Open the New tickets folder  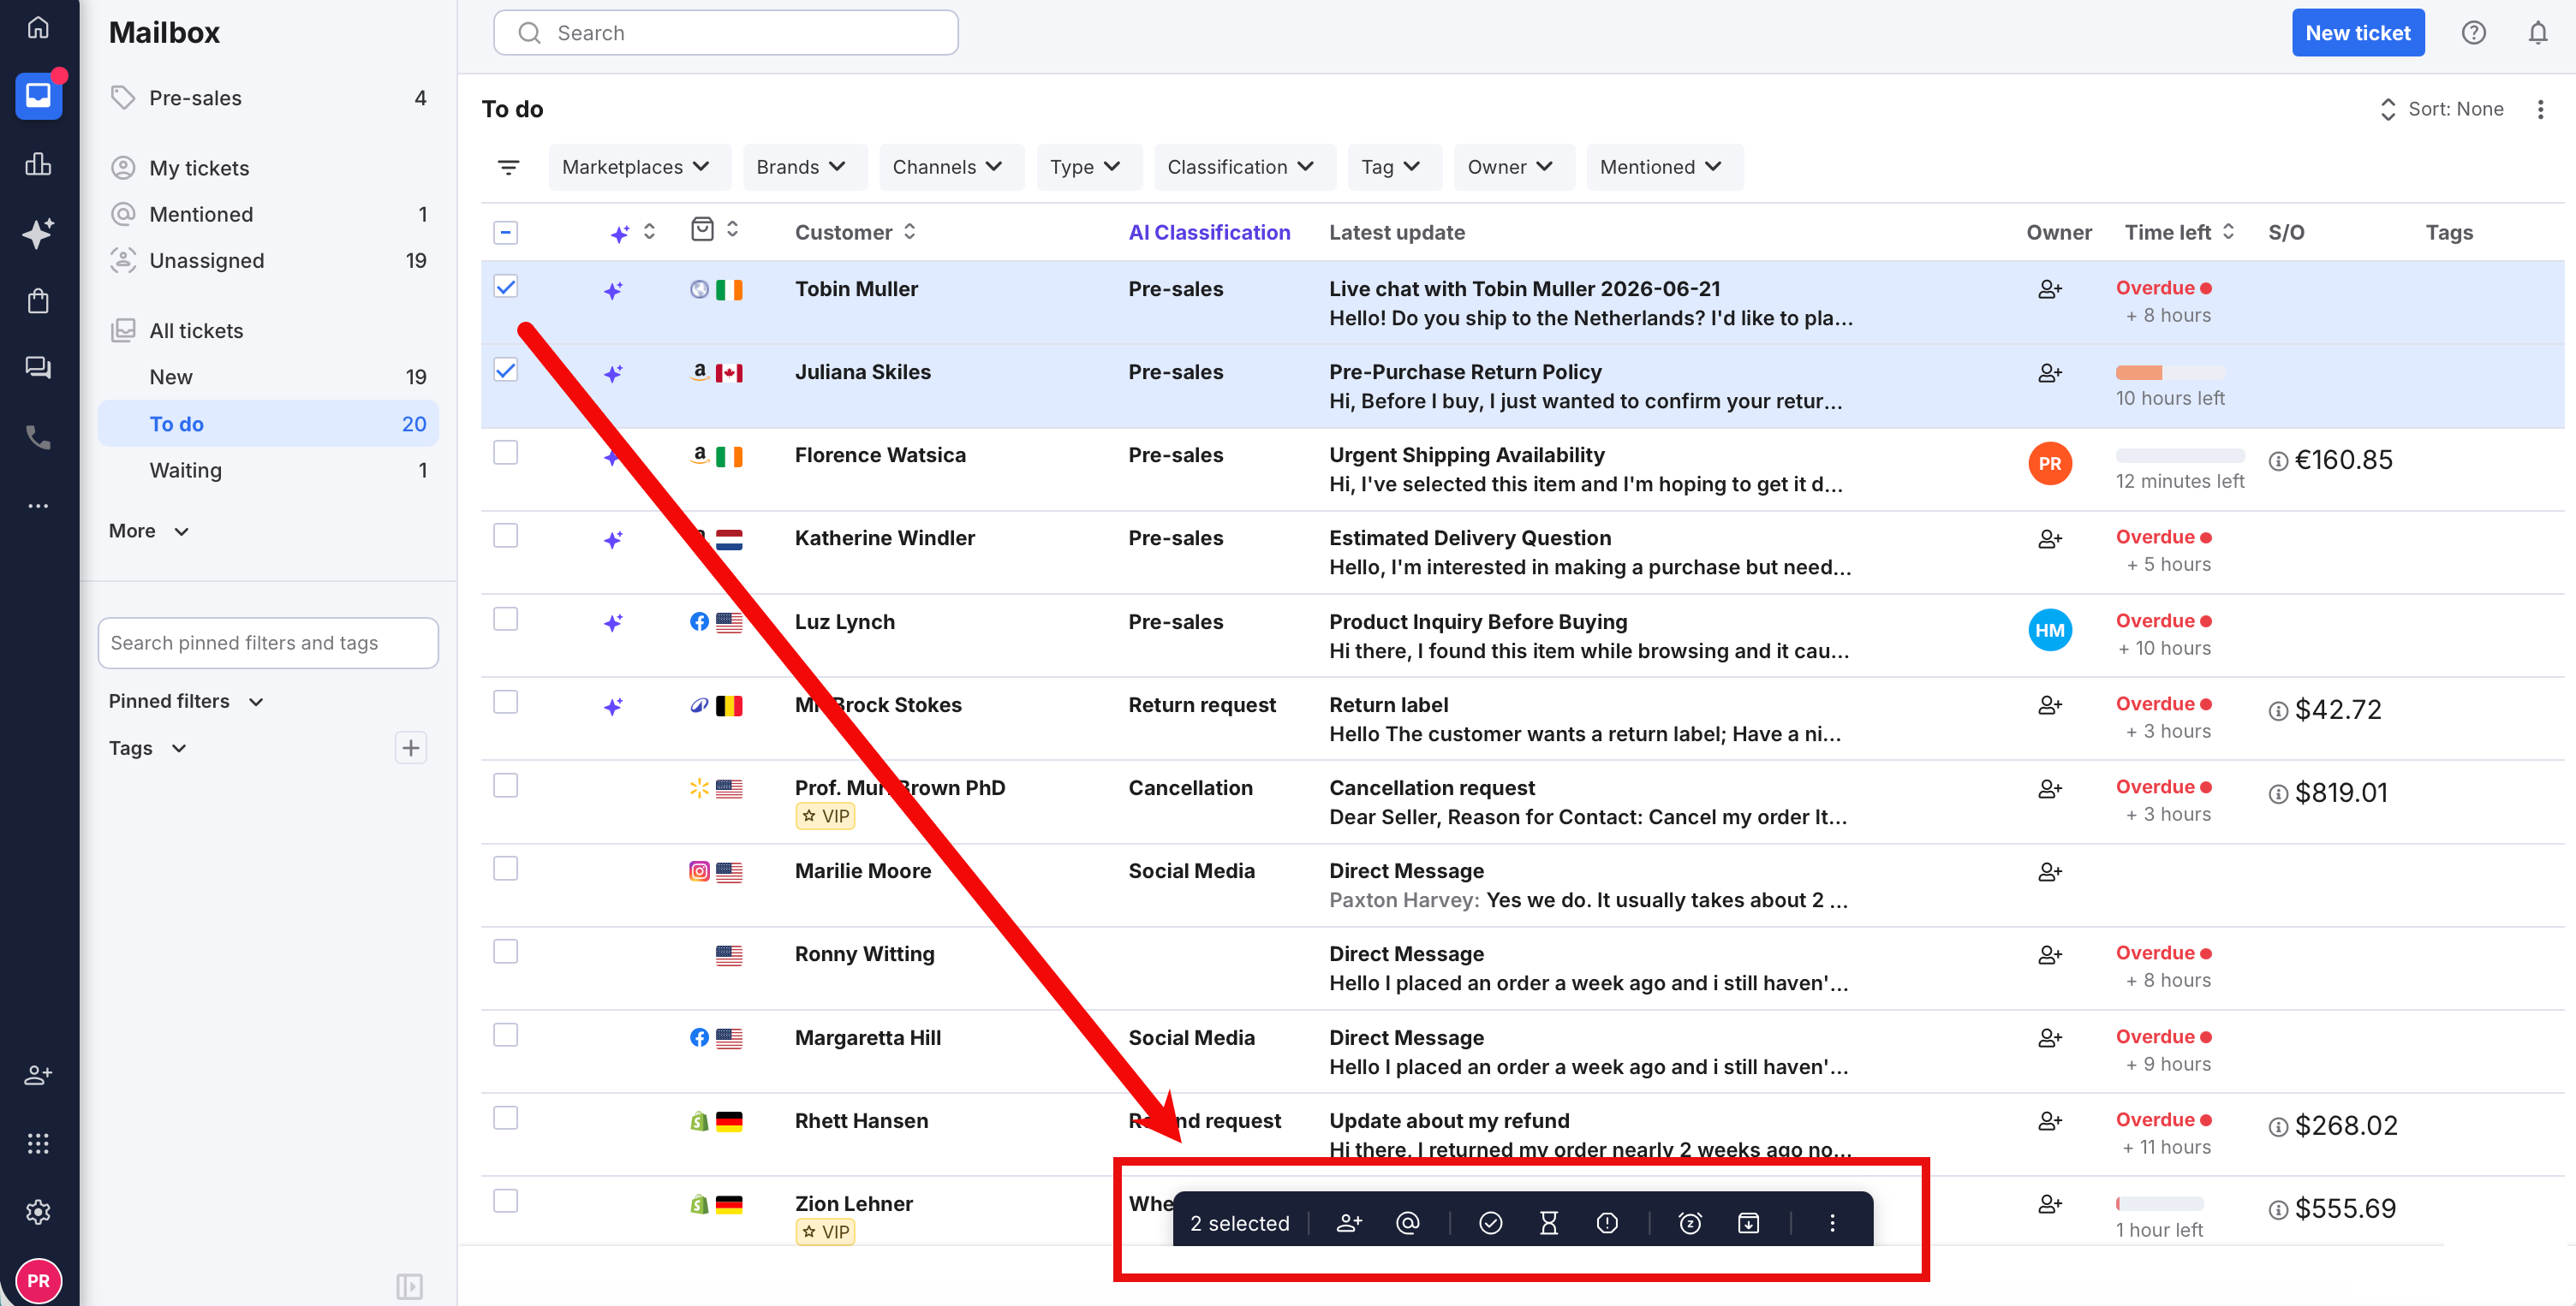click(x=268, y=377)
